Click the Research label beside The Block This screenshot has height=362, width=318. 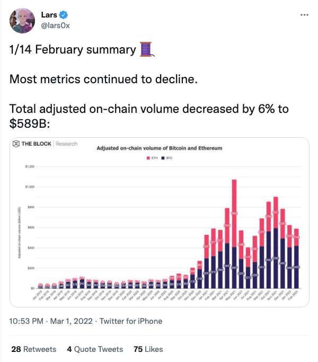tap(66, 144)
